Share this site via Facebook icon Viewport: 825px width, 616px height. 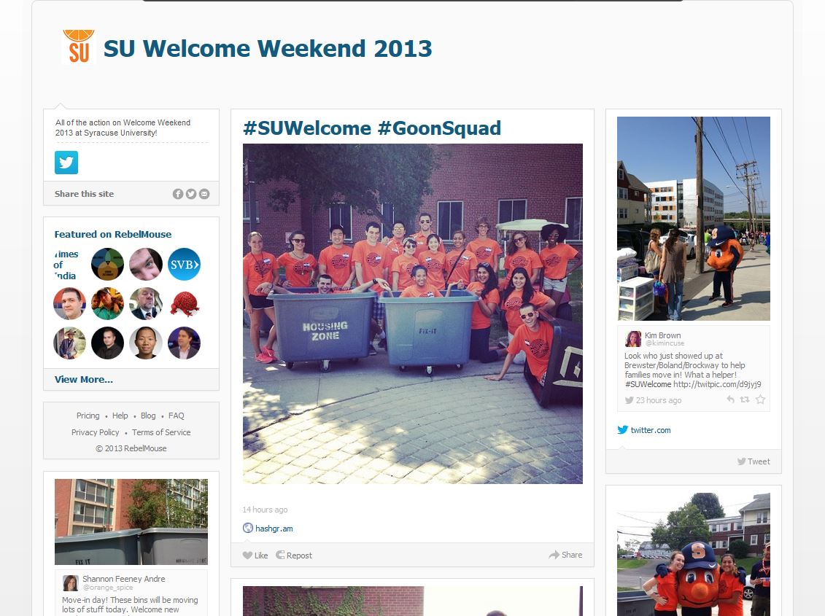coord(178,194)
